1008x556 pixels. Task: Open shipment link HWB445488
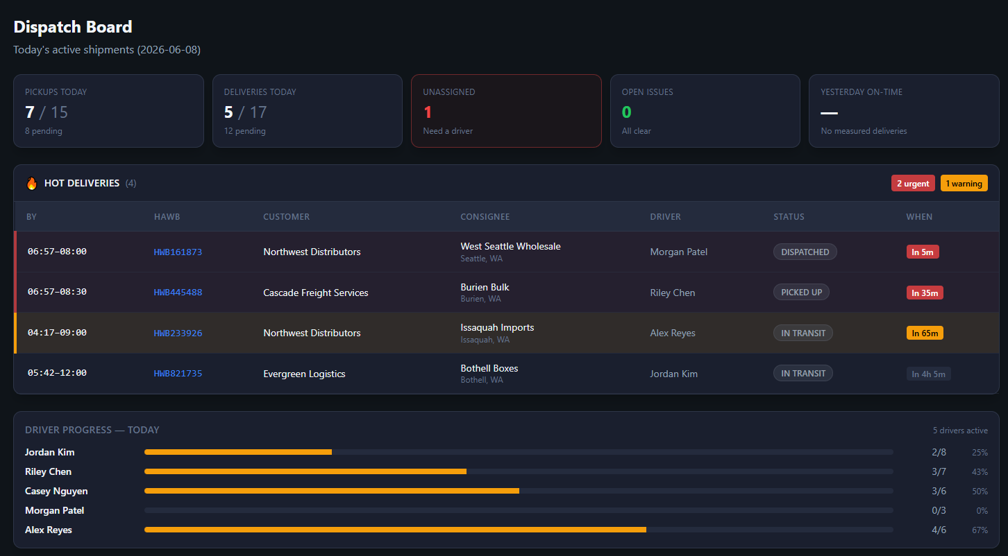[178, 293]
